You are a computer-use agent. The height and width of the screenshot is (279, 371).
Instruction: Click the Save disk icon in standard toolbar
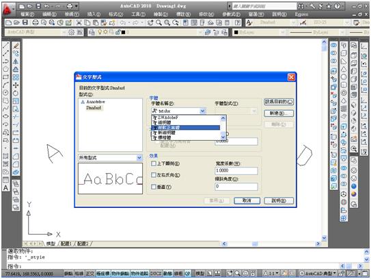click(25, 23)
